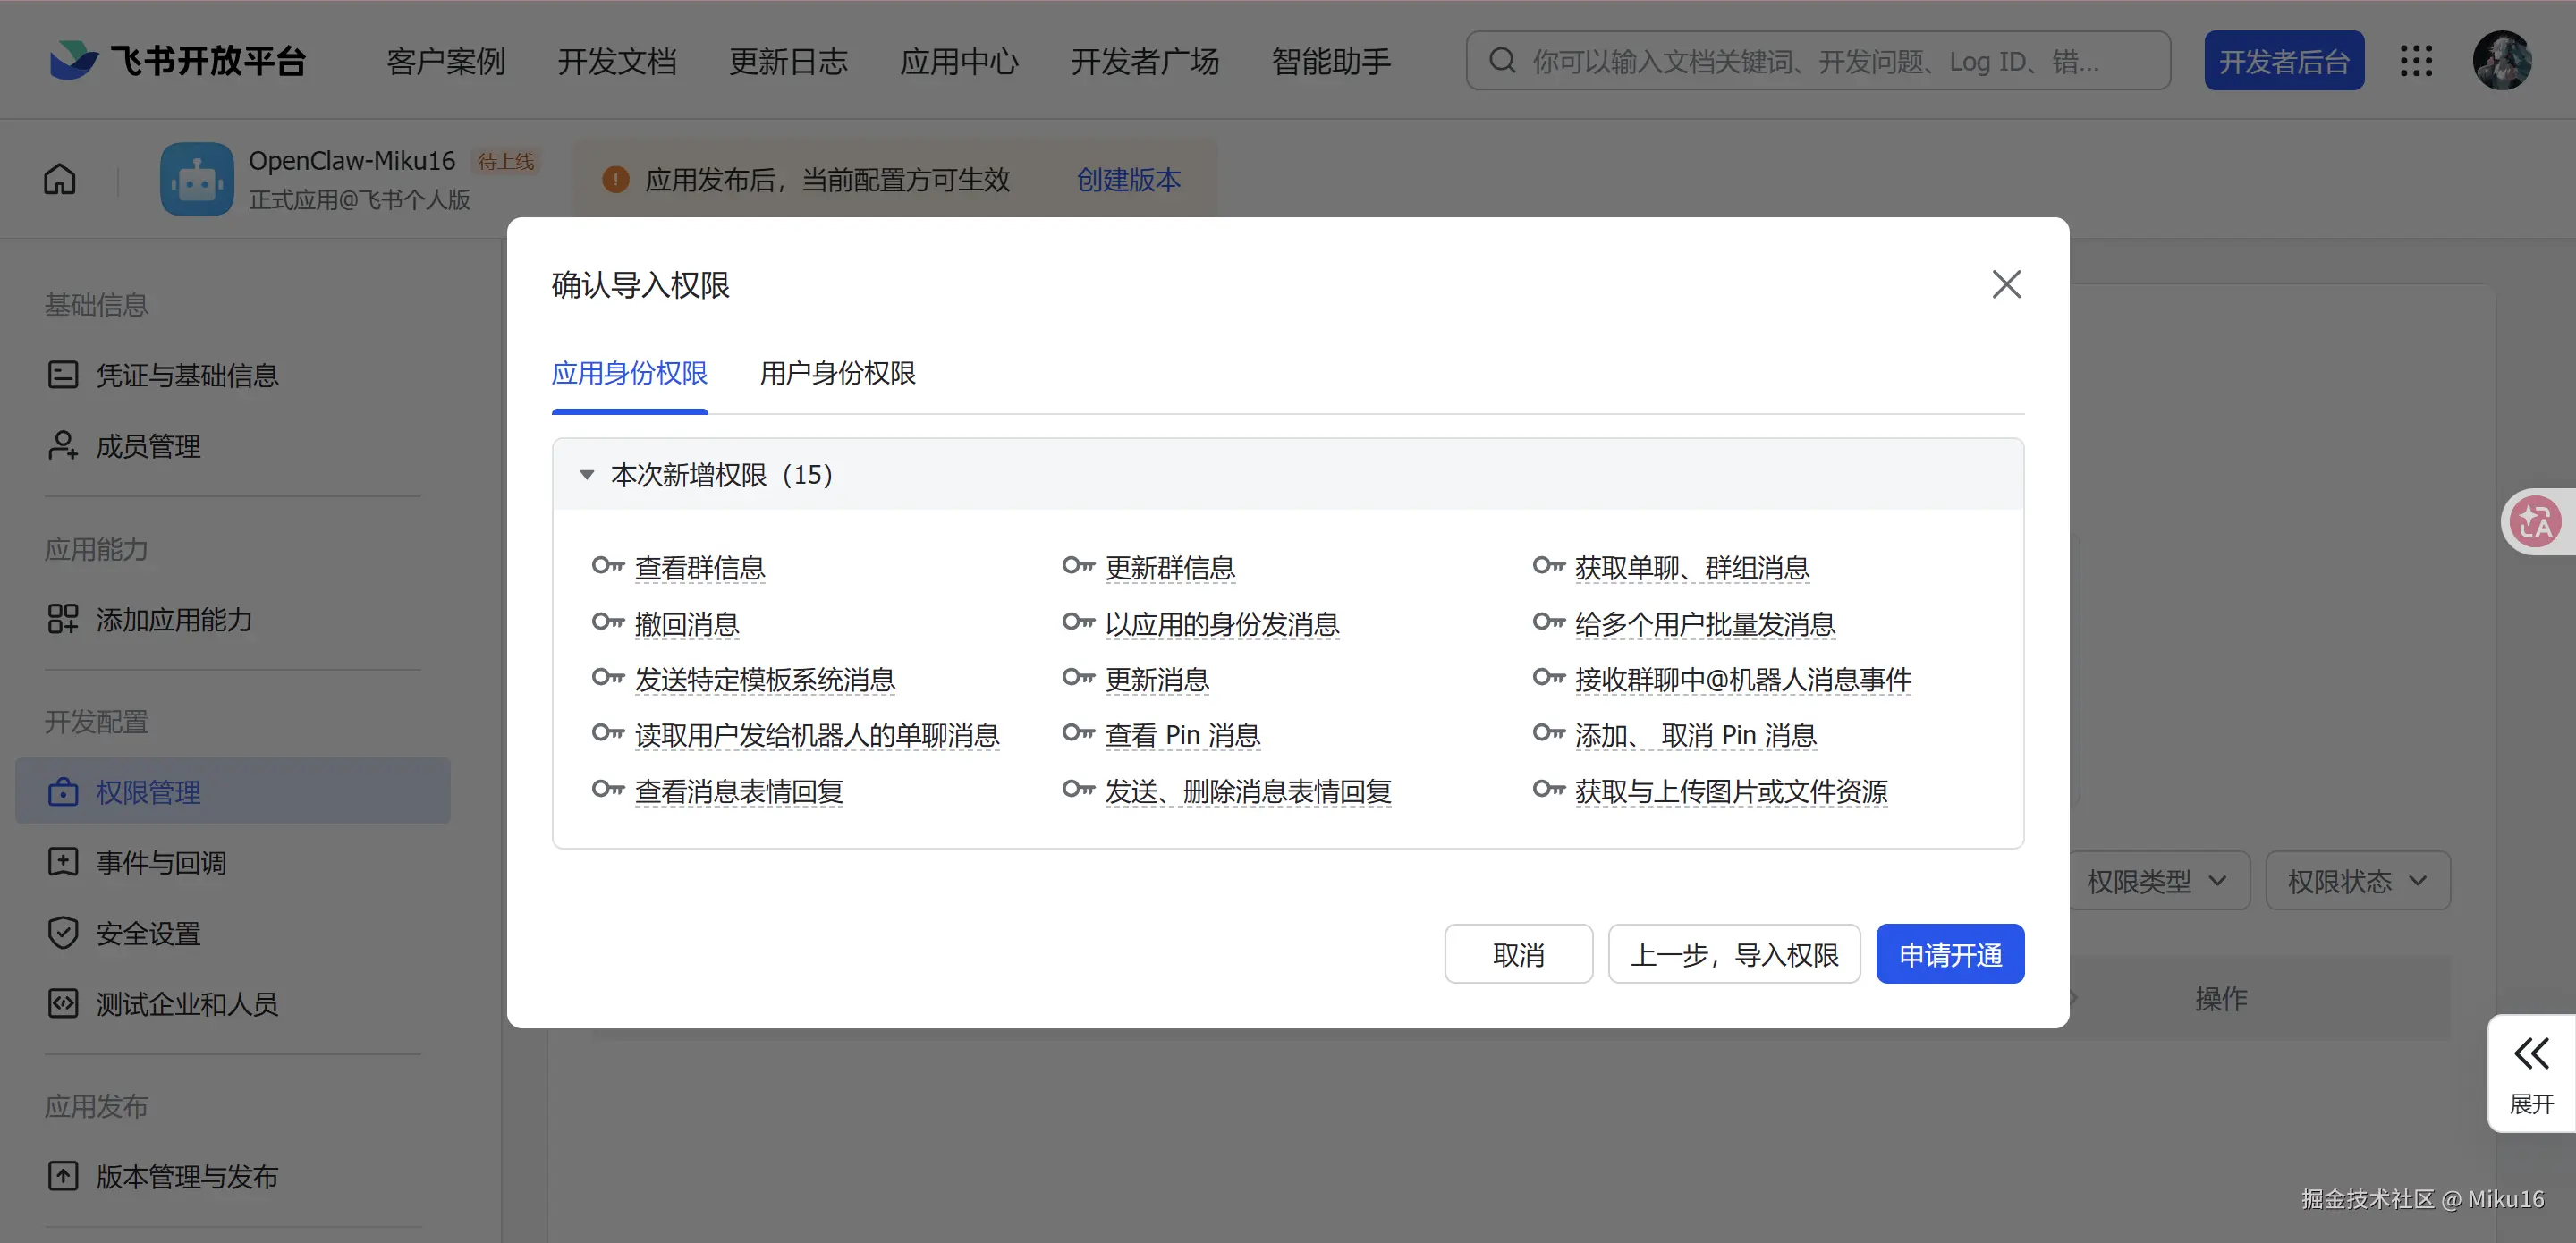This screenshot has height=1243, width=2576.
Task: Click 取消 to cancel the import
Action: pos(1517,955)
